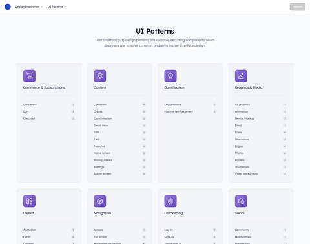Click the Upload button

pyautogui.click(x=297, y=6)
